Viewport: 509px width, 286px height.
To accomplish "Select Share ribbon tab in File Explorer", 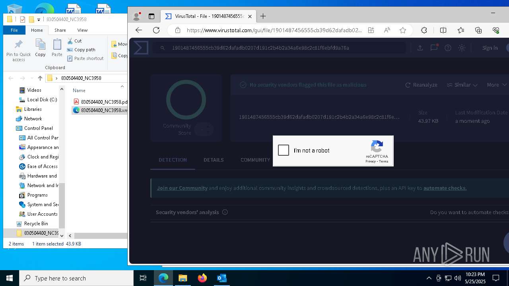I will tap(60, 30).
